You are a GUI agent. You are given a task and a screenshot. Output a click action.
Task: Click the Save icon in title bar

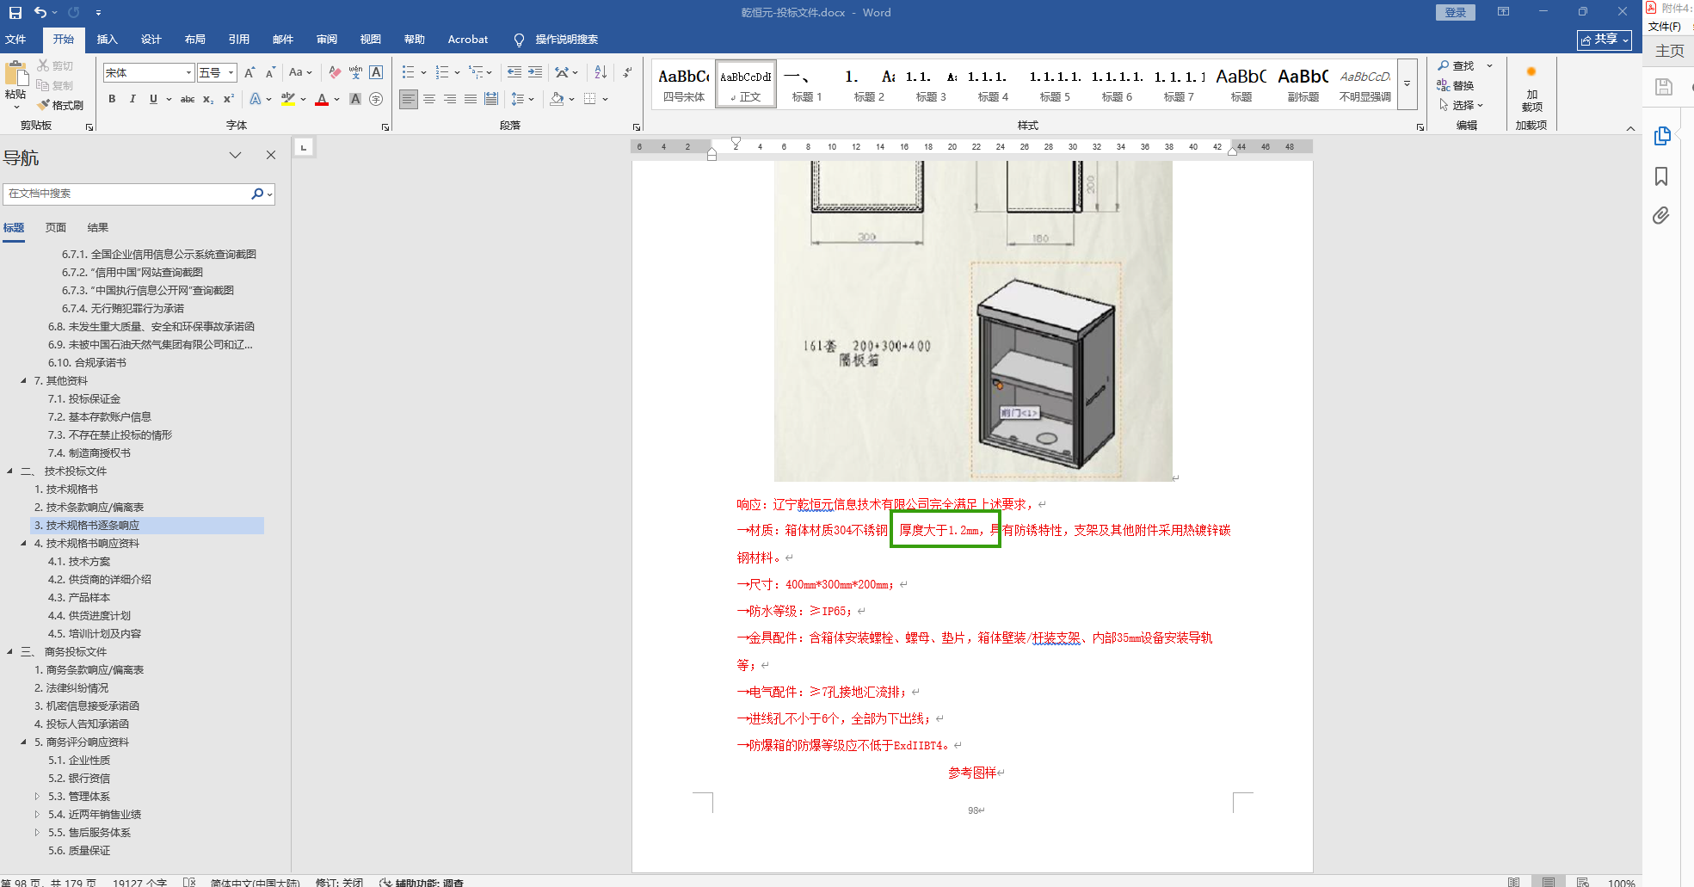click(15, 12)
